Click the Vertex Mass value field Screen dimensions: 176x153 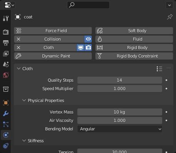120,112
